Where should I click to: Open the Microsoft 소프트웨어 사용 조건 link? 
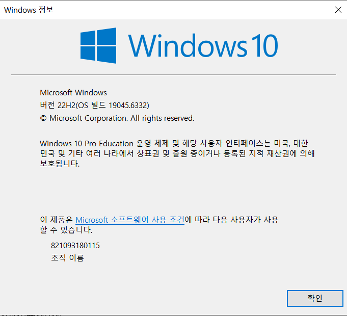click(130, 220)
